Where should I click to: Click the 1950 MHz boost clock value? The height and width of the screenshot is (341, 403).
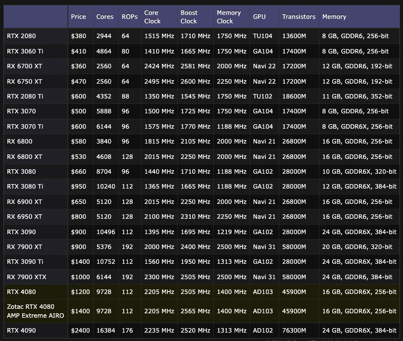pyautogui.click(x=196, y=262)
